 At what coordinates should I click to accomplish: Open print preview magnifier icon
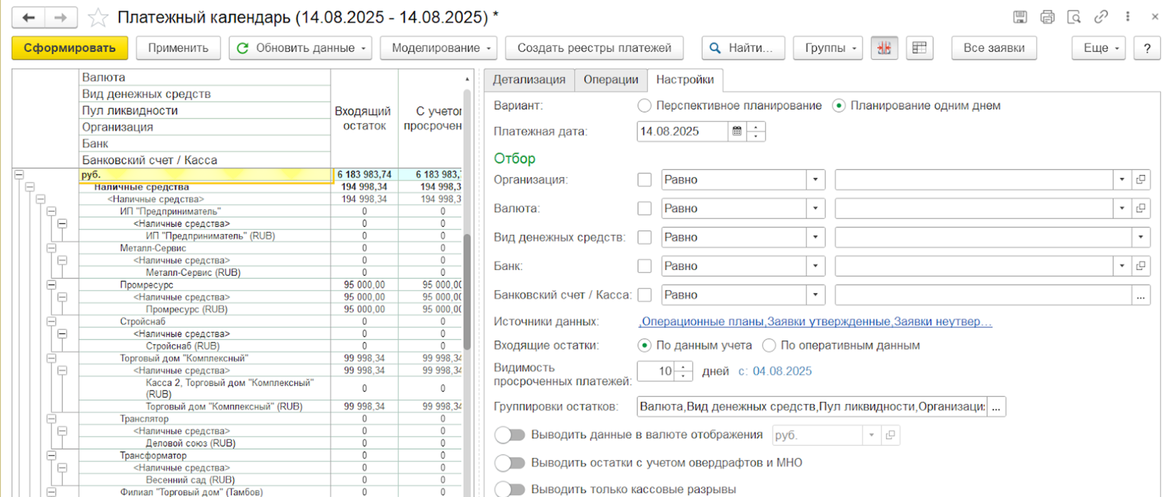click(x=1074, y=17)
